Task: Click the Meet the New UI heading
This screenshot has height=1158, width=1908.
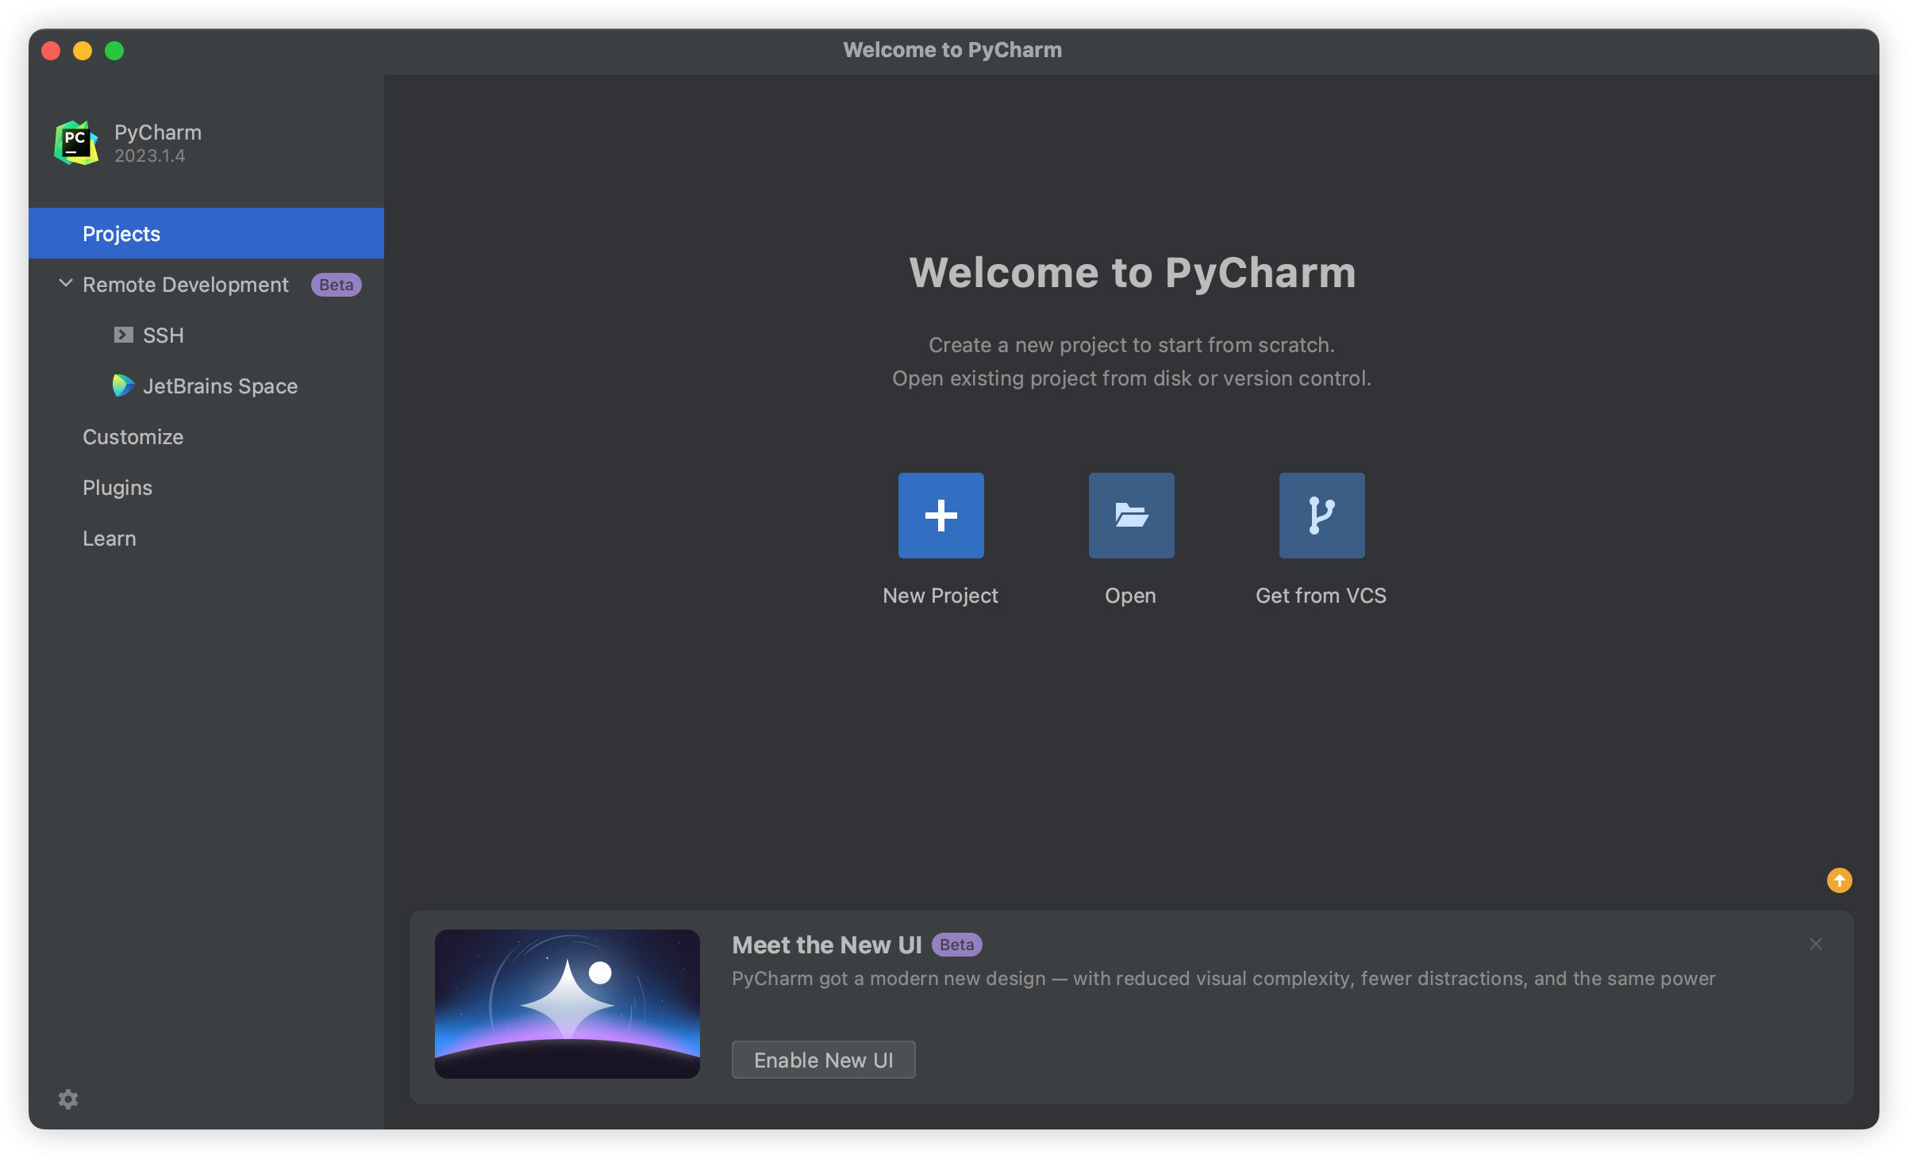Action: coord(827,945)
